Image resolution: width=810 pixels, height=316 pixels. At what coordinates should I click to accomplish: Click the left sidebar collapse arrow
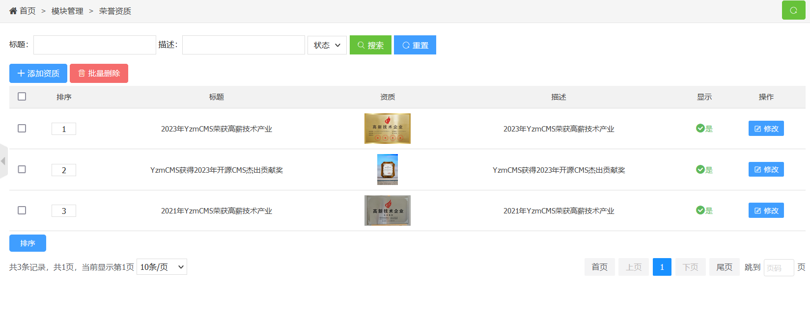[3, 161]
